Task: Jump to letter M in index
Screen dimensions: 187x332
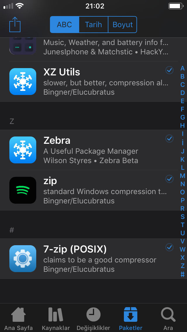Action: point(183,176)
